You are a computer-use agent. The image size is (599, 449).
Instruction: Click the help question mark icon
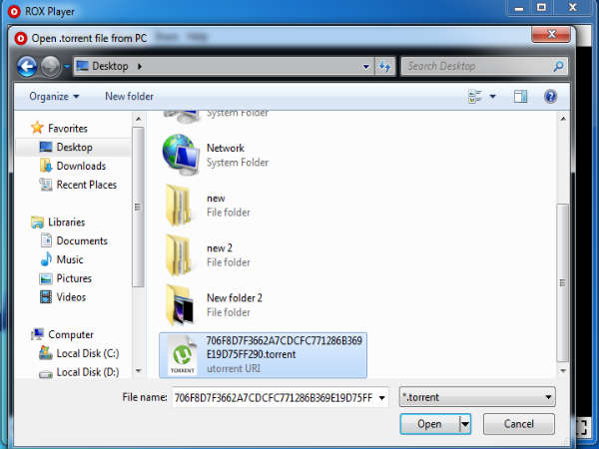tap(549, 97)
